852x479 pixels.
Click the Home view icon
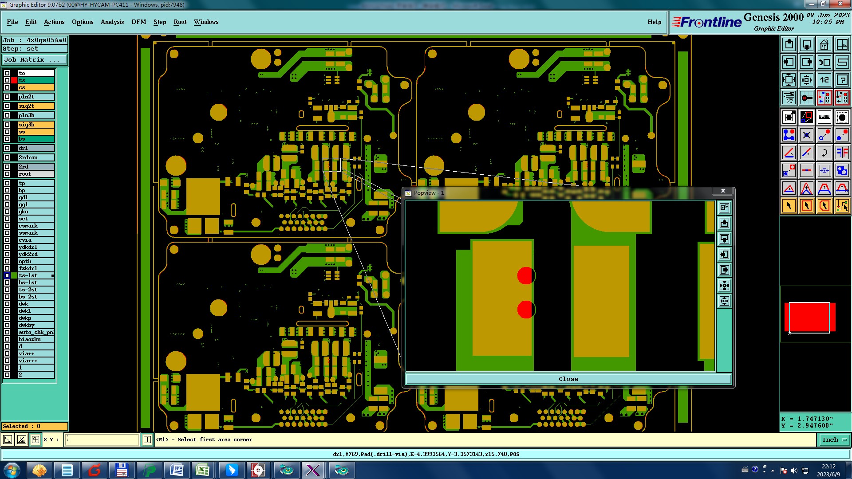[x=824, y=44]
